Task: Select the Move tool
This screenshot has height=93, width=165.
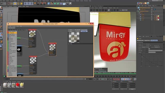Action: pos(12,4)
